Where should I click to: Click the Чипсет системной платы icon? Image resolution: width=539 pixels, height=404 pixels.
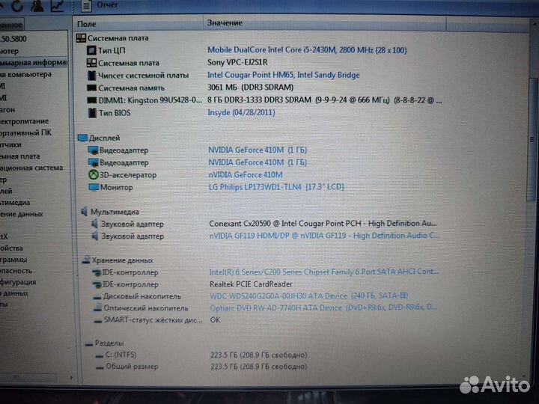[92, 76]
